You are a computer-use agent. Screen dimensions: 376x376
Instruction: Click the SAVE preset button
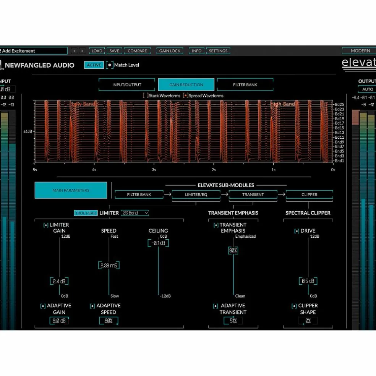[x=114, y=51]
